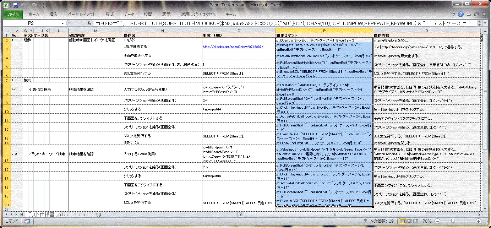491x228 pixels.
Task: Switch to Page Layout view in status bar
Action: [409, 221]
